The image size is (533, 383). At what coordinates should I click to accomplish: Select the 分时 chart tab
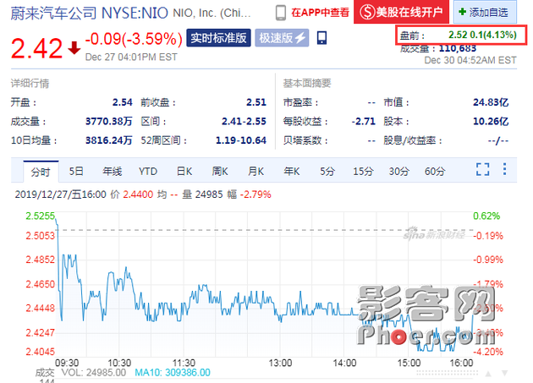(x=41, y=172)
